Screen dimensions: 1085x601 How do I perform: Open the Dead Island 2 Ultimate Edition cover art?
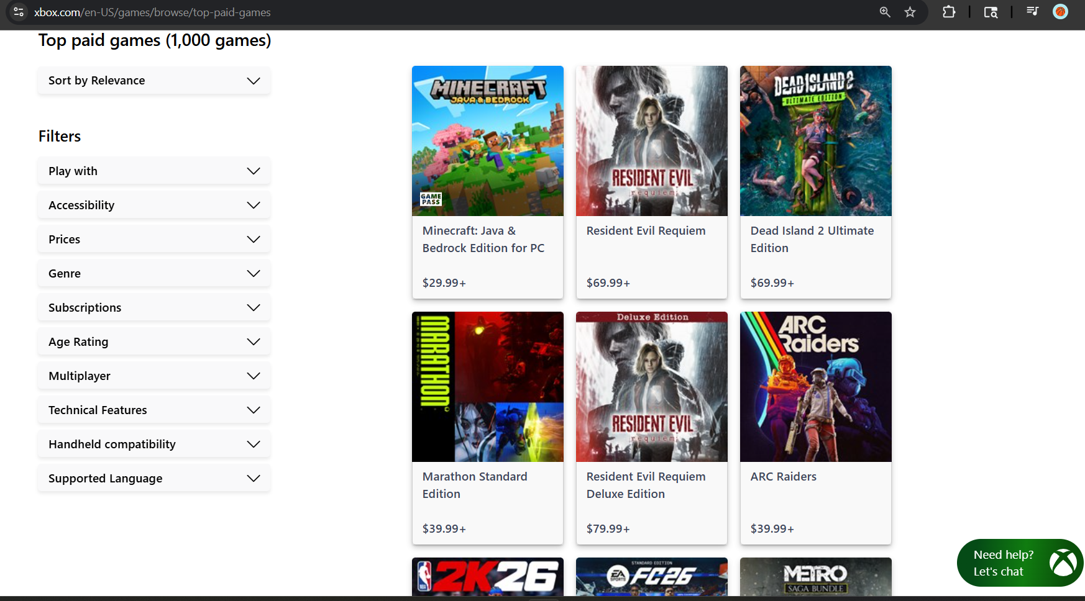click(x=816, y=141)
